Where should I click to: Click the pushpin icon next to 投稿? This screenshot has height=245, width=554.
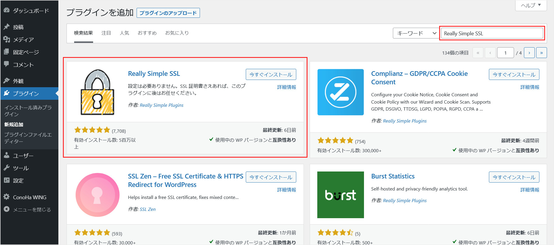pos(6,27)
